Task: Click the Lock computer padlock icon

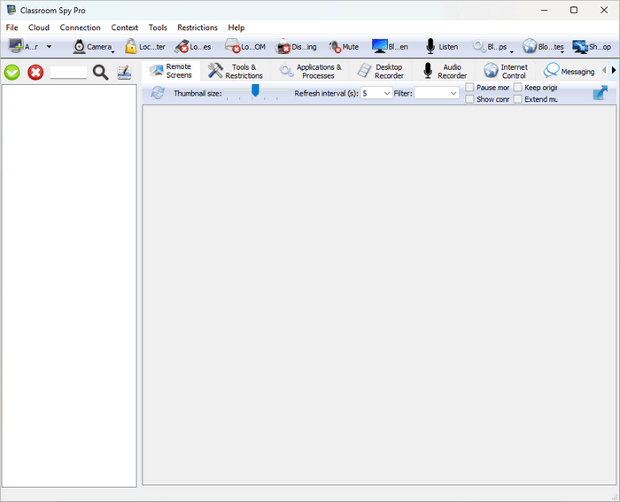Action: pos(131,46)
